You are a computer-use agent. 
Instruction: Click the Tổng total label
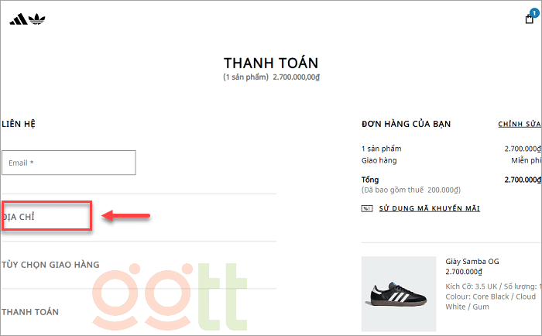pos(370,180)
